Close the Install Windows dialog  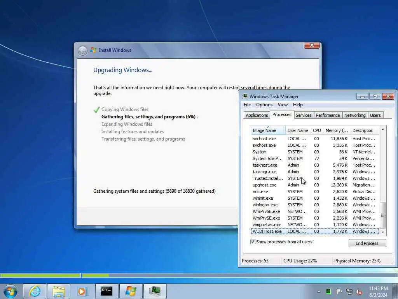pos(312,45)
